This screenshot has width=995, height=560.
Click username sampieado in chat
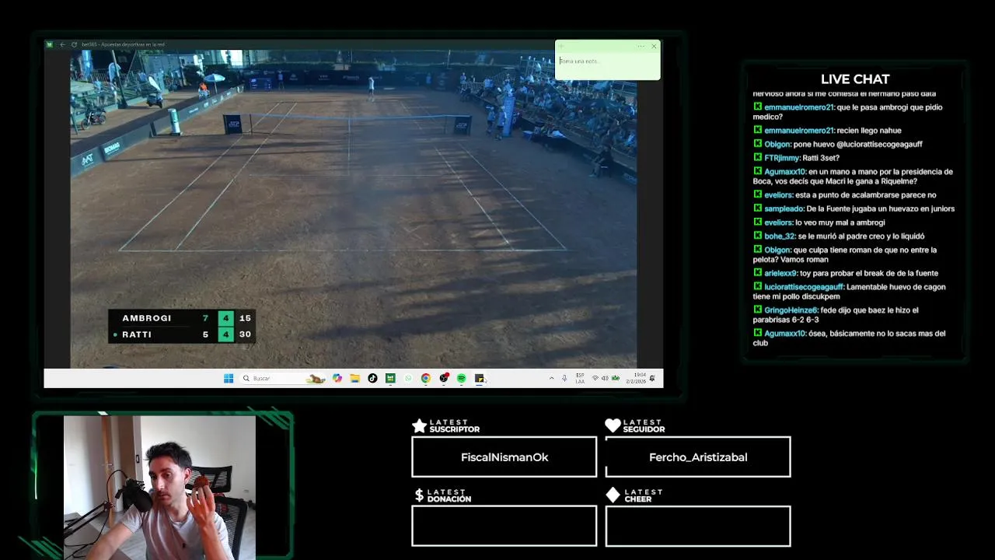click(784, 208)
